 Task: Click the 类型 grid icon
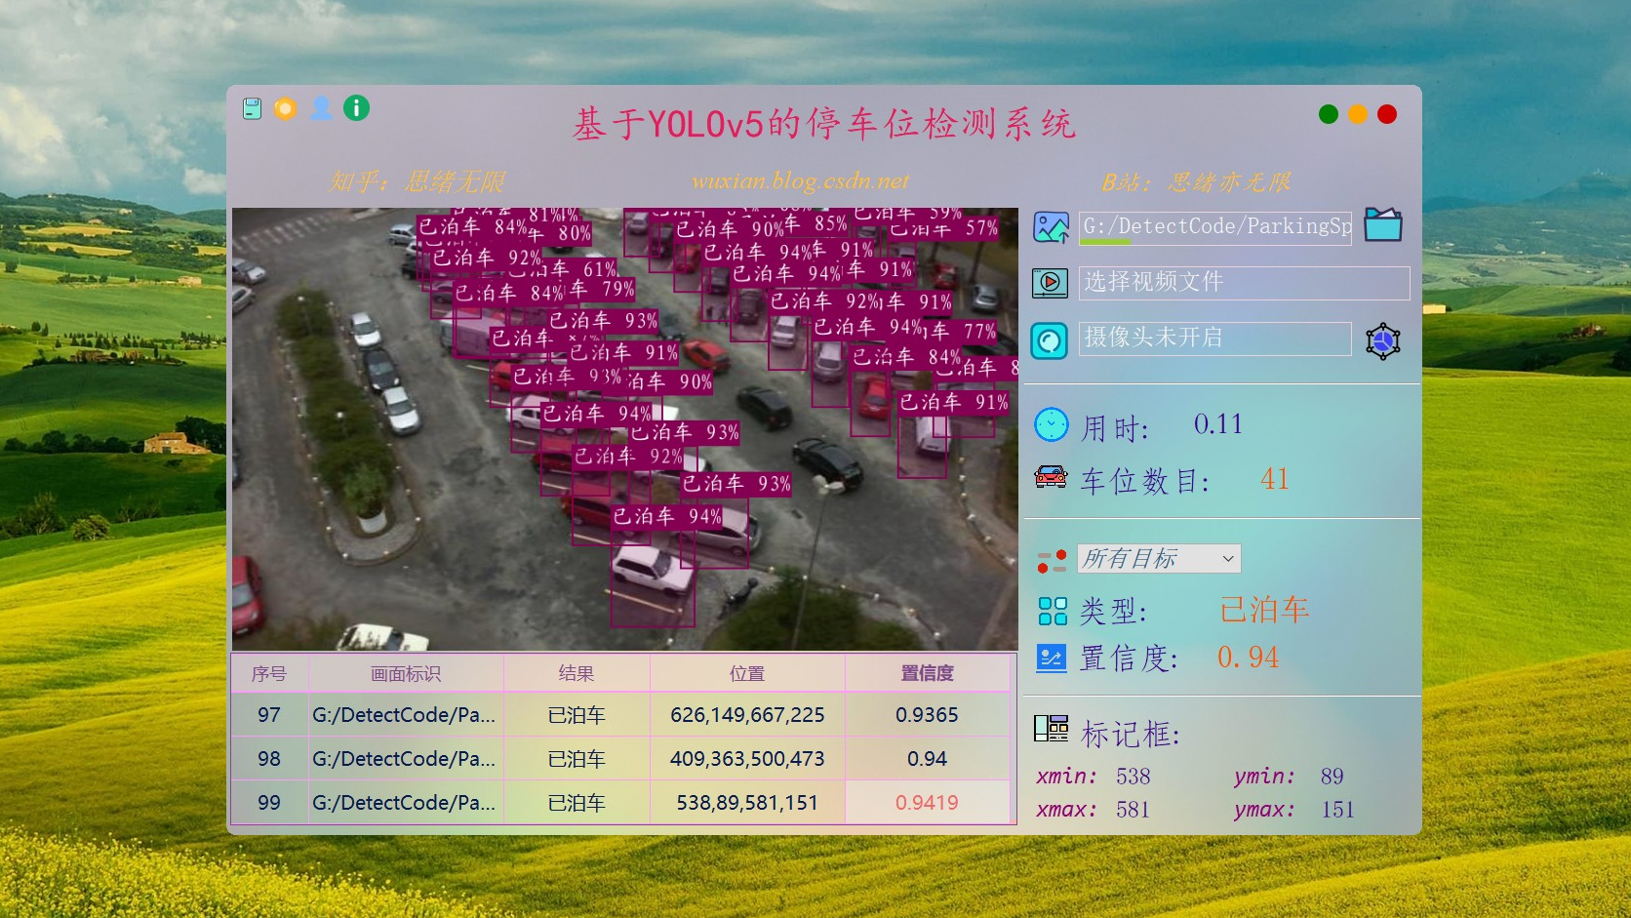point(1053,611)
